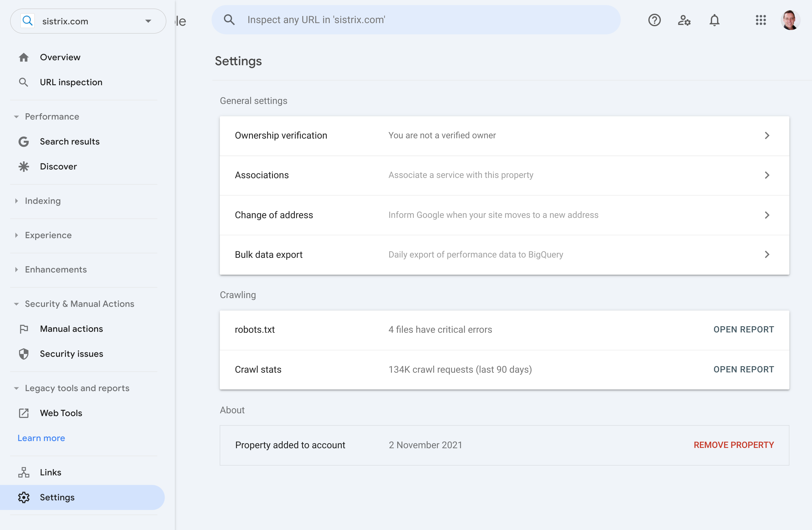Open the users and permissions icon
The width and height of the screenshot is (812, 530).
point(684,20)
